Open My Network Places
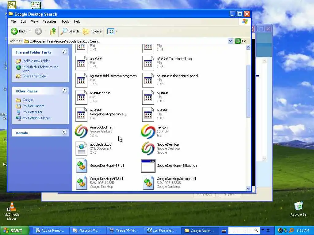The height and width of the screenshot is (235, 314). click(36, 118)
